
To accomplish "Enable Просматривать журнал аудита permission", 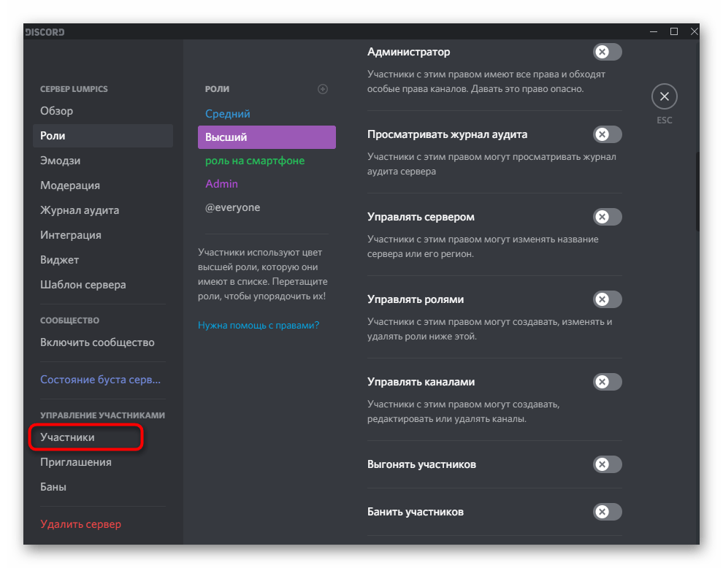I will (x=608, y=134).
